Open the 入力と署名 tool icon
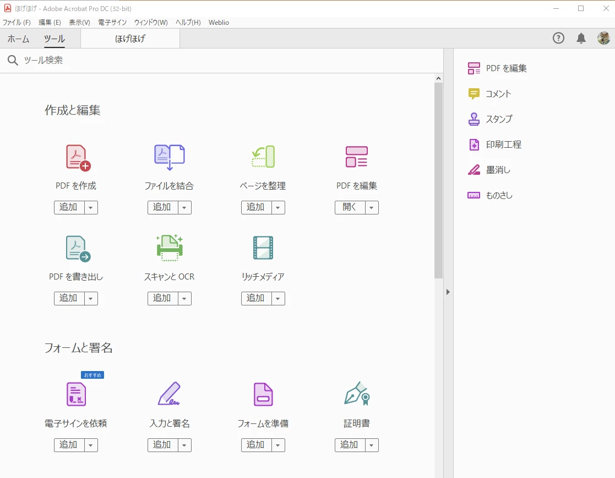The height and width of the screenshot is (478, 615). click(x=170, y=394)
